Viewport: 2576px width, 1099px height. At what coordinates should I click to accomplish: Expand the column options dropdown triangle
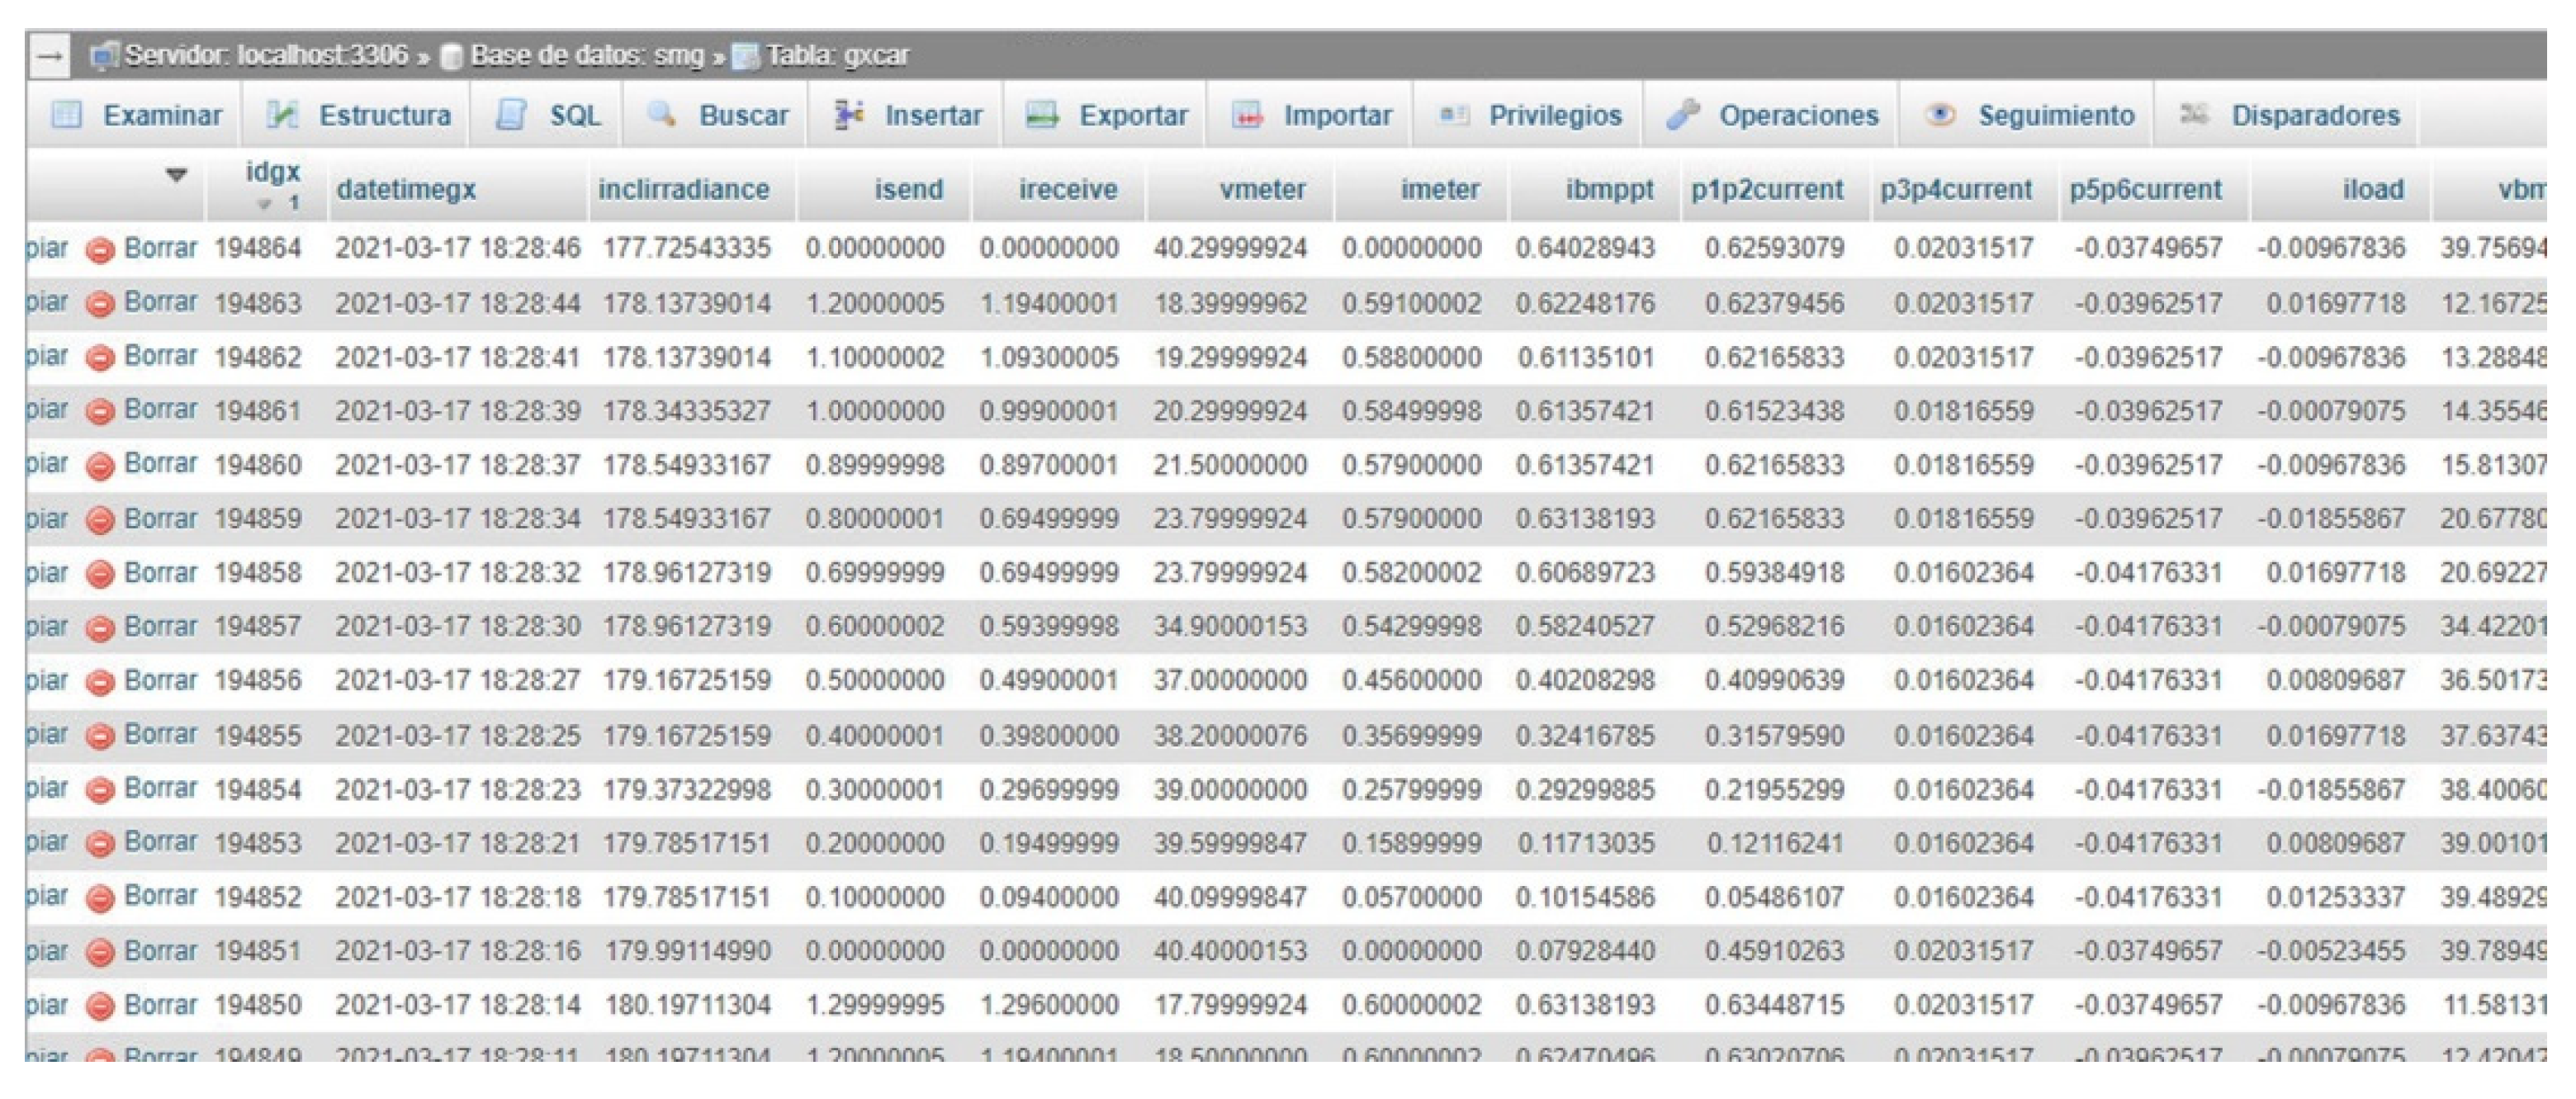click(x=176, y=175)
